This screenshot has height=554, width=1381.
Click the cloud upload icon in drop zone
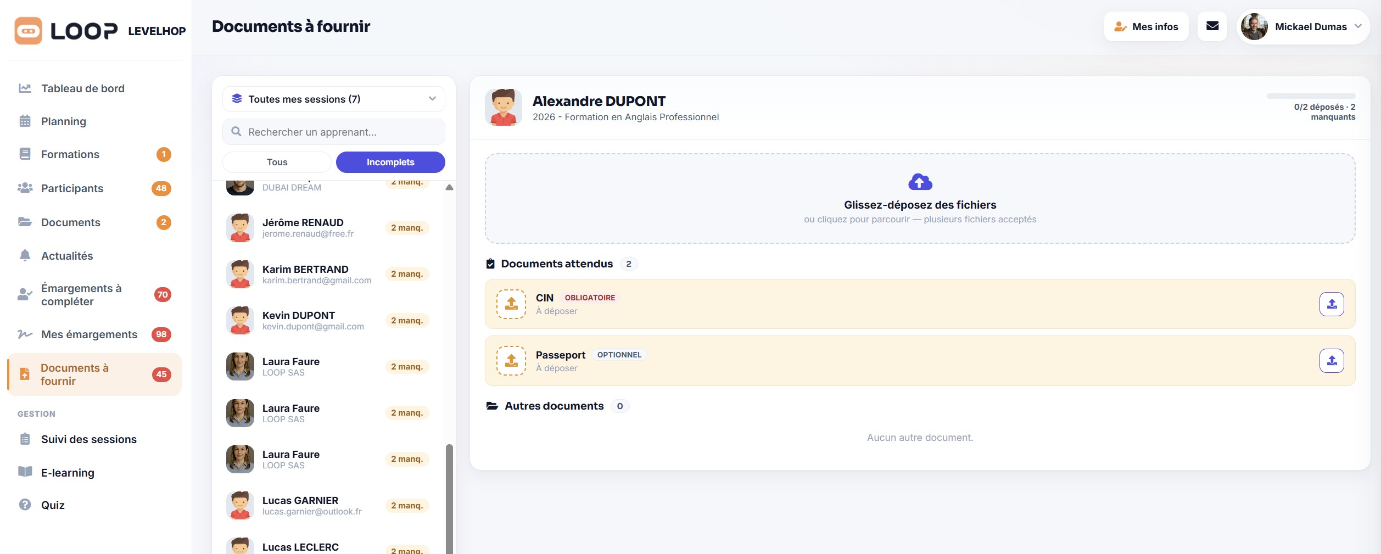[920, 182]
